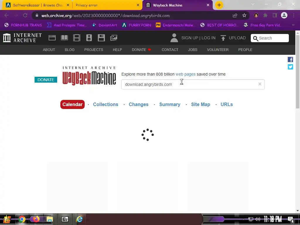This screenshot has width=300, height=225.
Task: Switch to Site Map view
Action: pos(200,105)
